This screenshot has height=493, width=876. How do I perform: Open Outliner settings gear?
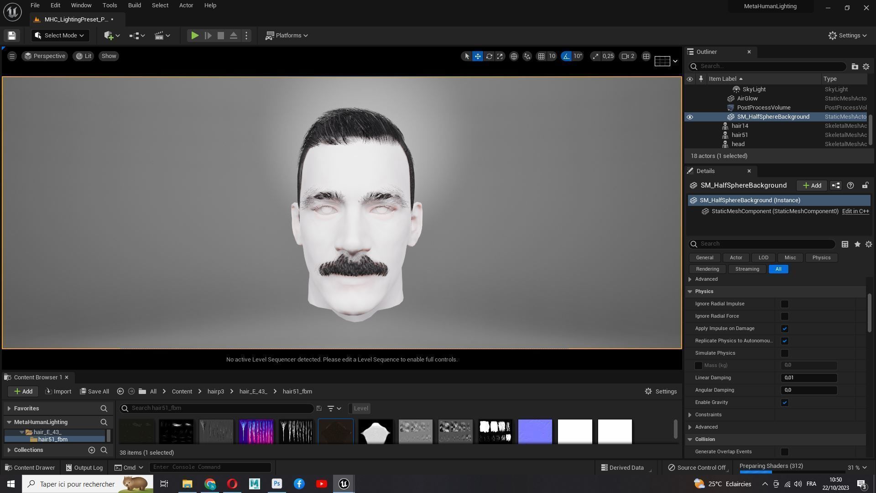click(x=866, y=67)
